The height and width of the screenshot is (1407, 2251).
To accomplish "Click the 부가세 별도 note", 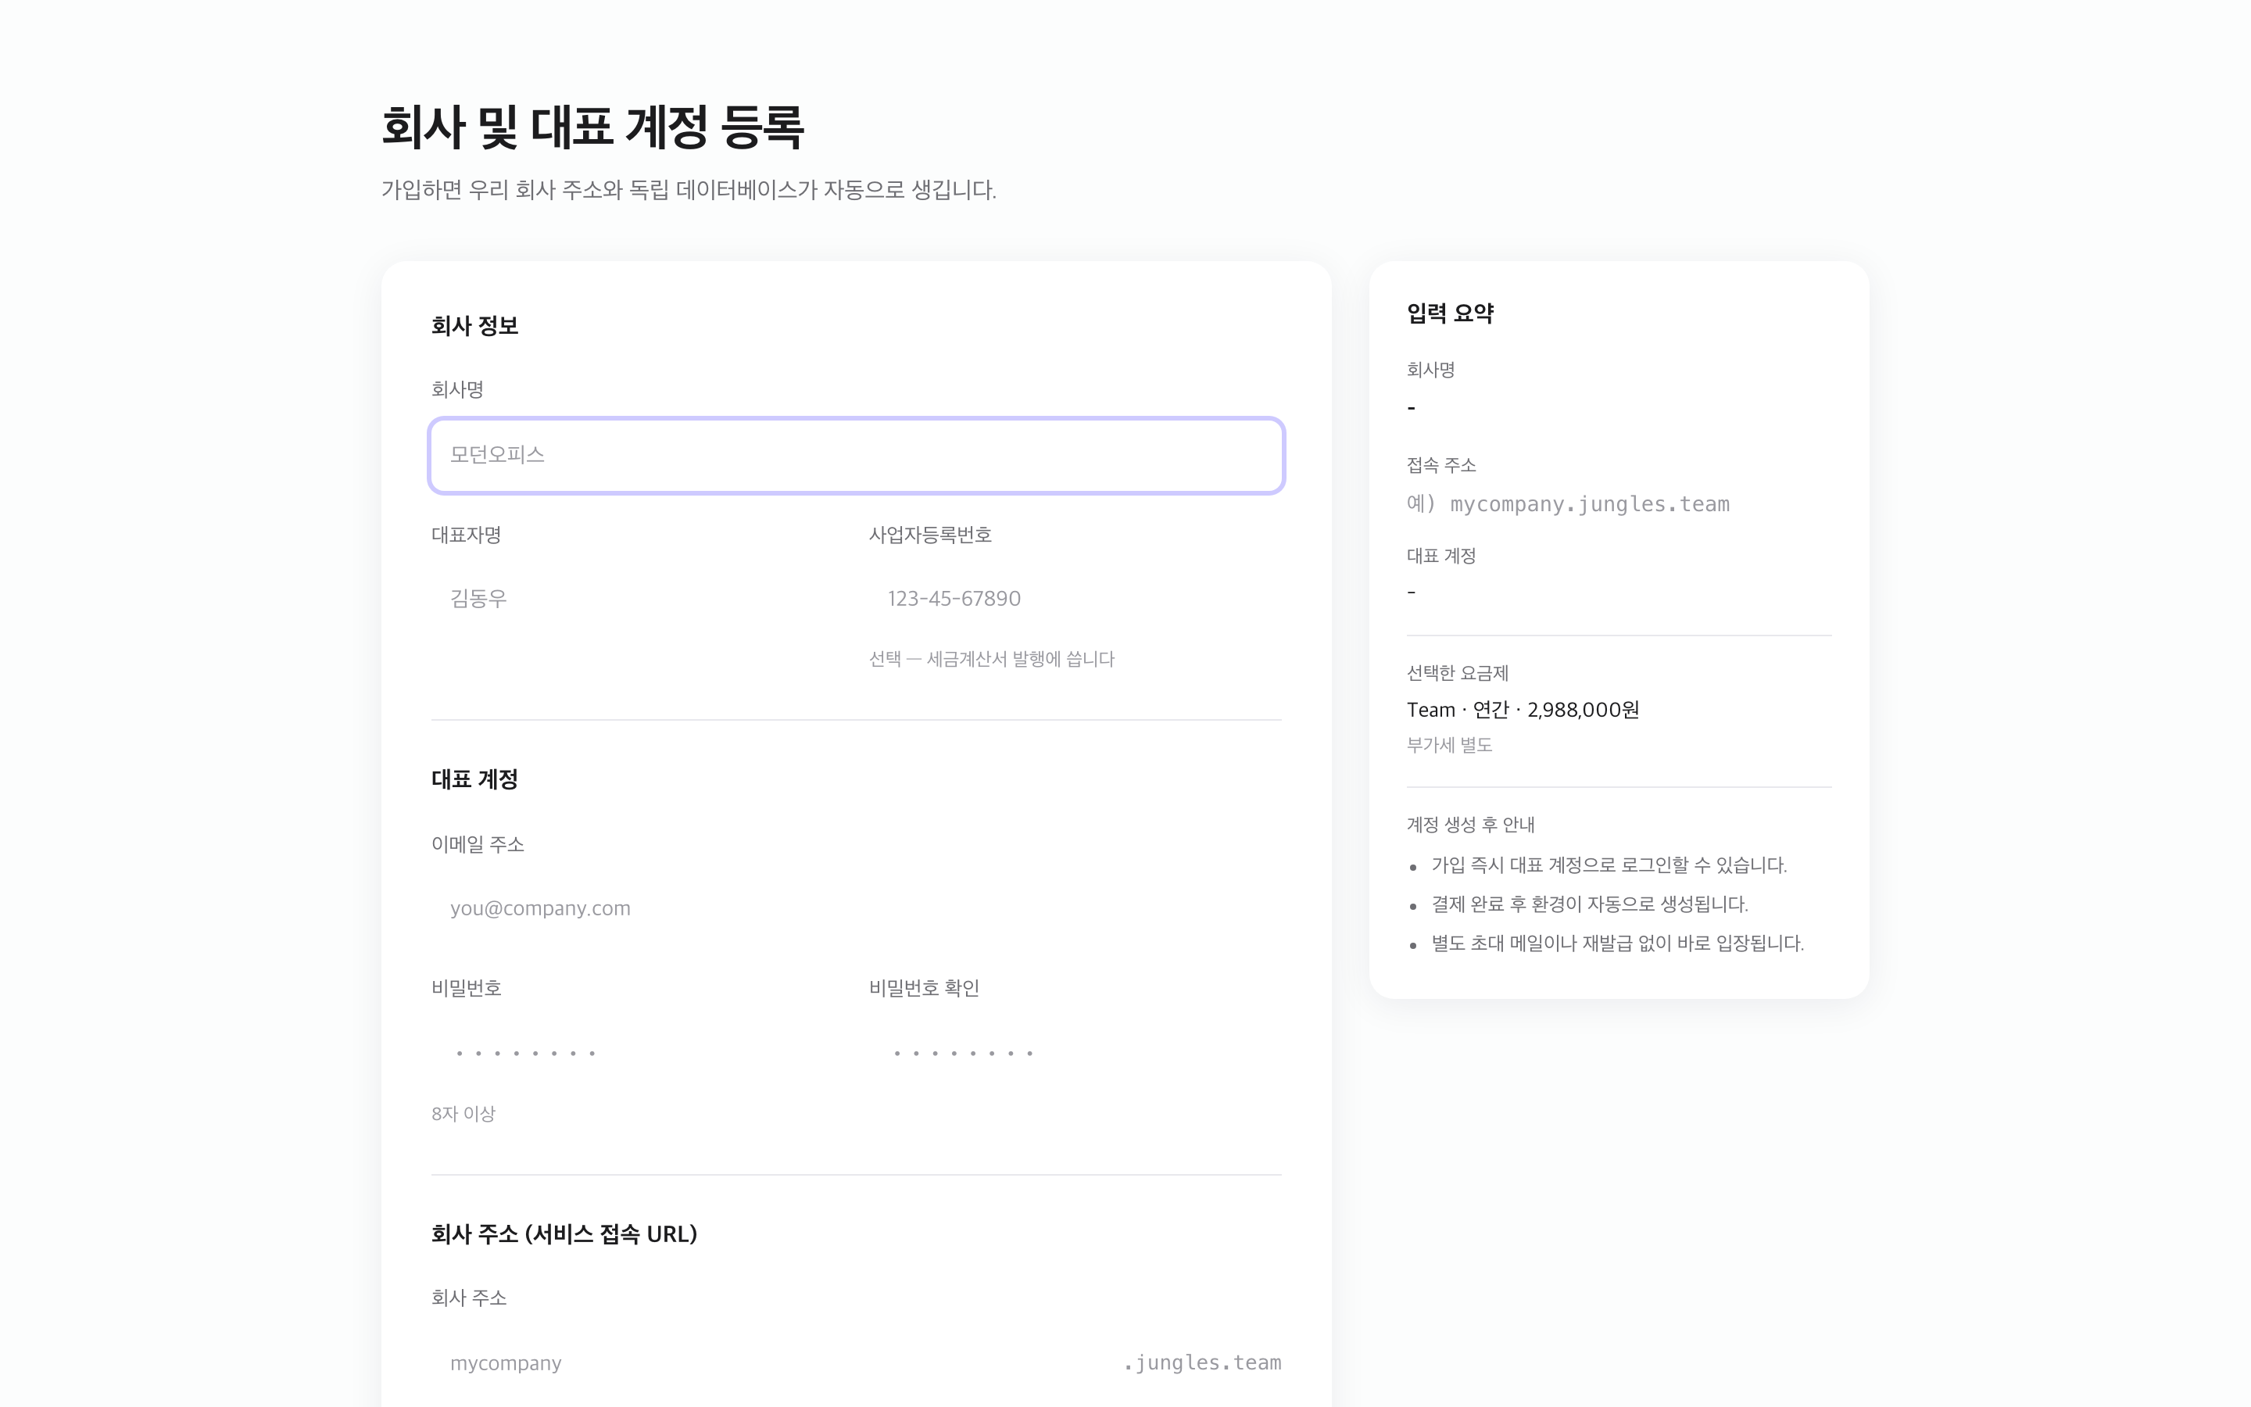I will pyautogui.click(x=1449, y=746).
